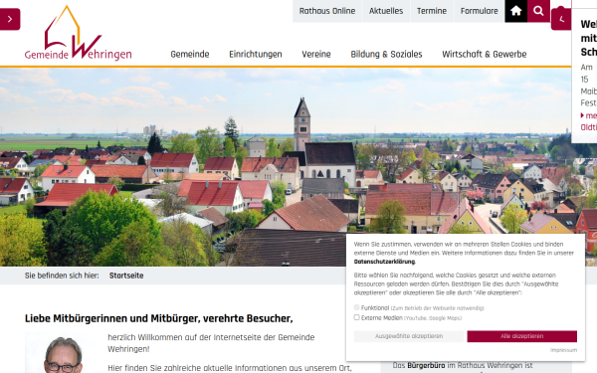Open the Datenschutzerklärung link
The image size is (597, 373).
click(x=384, y=262)
